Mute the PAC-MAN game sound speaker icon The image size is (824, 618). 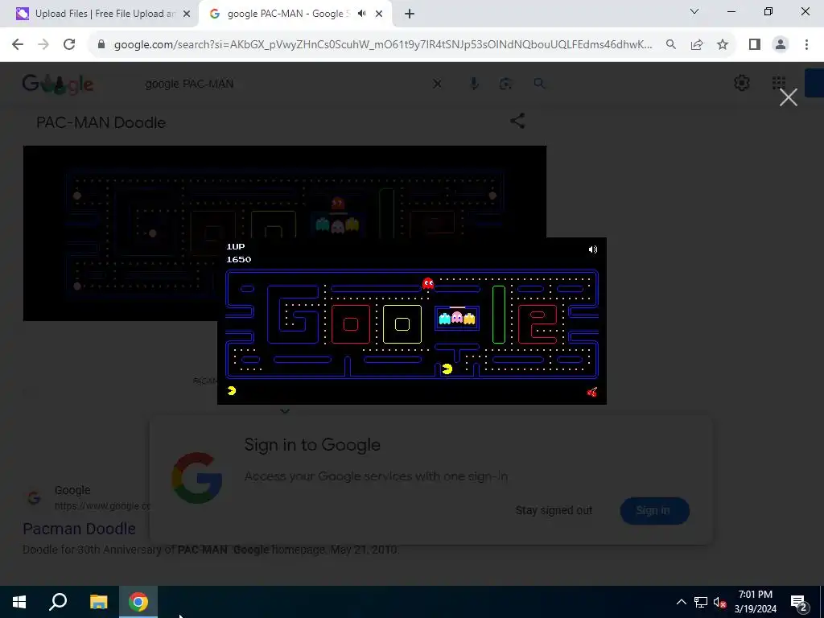(x=593, y=249)
